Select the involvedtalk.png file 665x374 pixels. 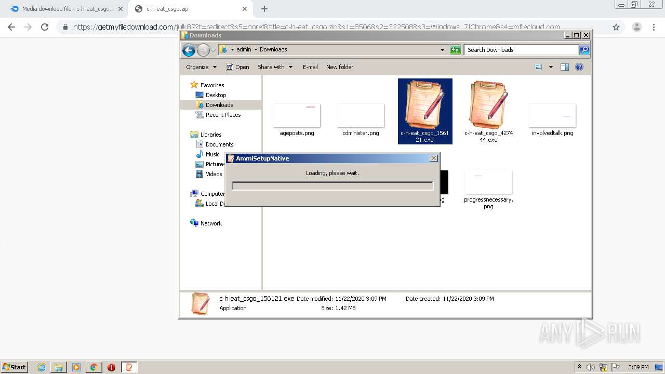552,119
